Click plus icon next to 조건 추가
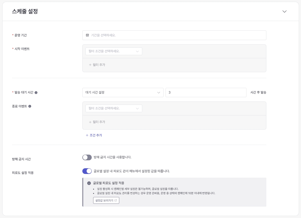The width and height of the screenshot is (301, 218). click(87, 135)
